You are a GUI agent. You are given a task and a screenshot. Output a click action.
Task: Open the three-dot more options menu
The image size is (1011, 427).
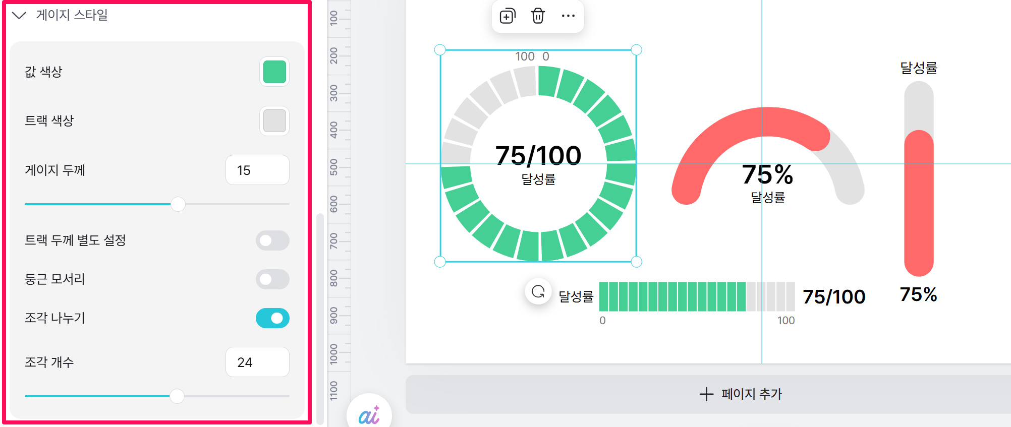tap(568, 16)
